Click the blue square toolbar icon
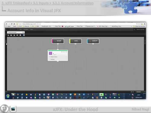151x113 pixels. pyautogui.click(x=24, y=35)
